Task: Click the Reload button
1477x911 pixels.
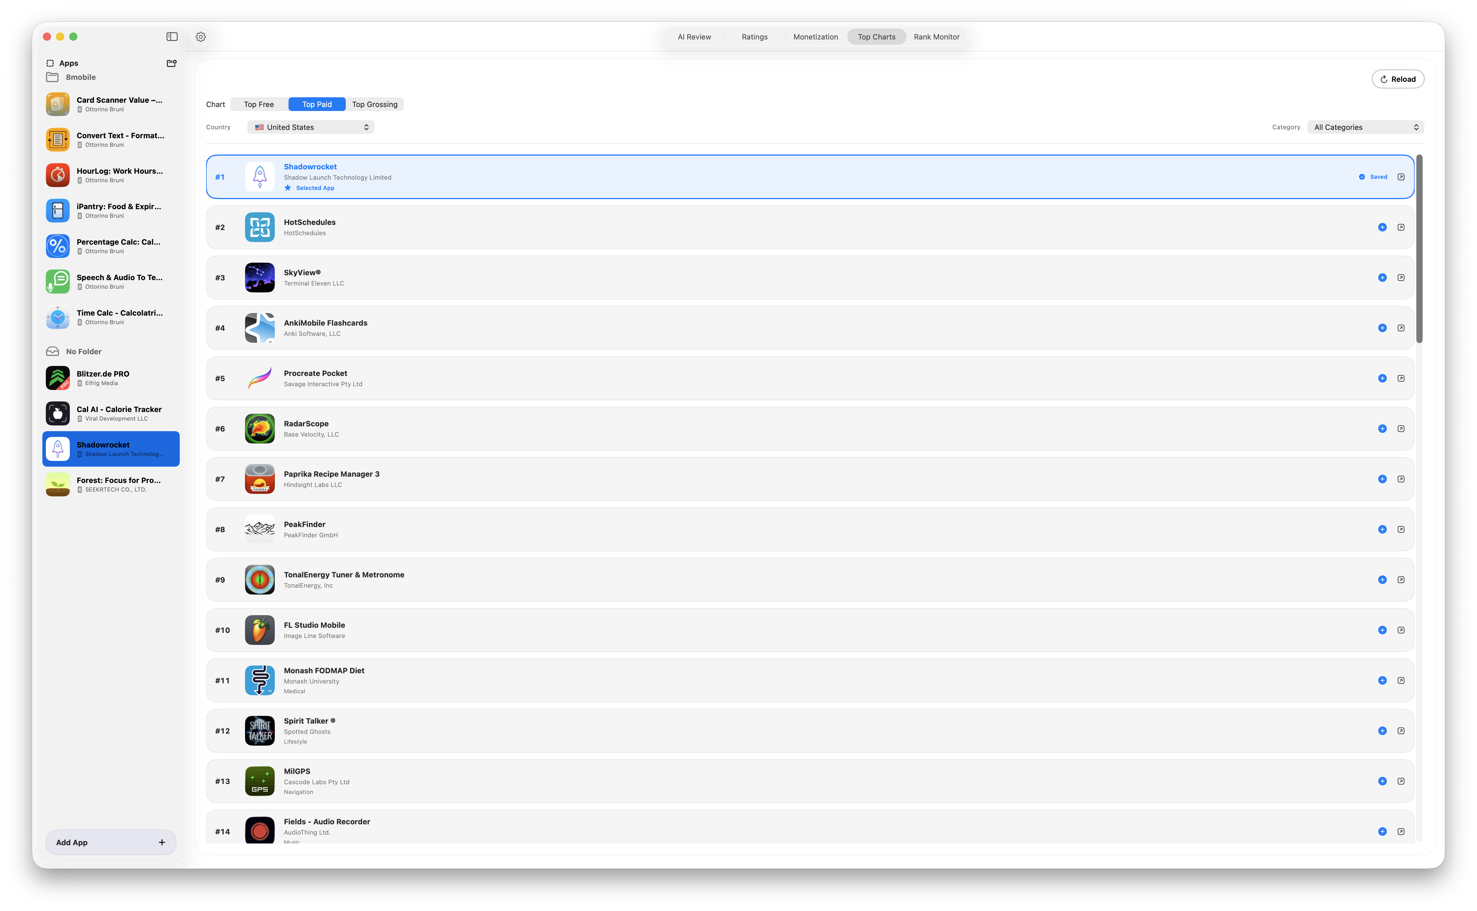Action: click(1397, 79)
